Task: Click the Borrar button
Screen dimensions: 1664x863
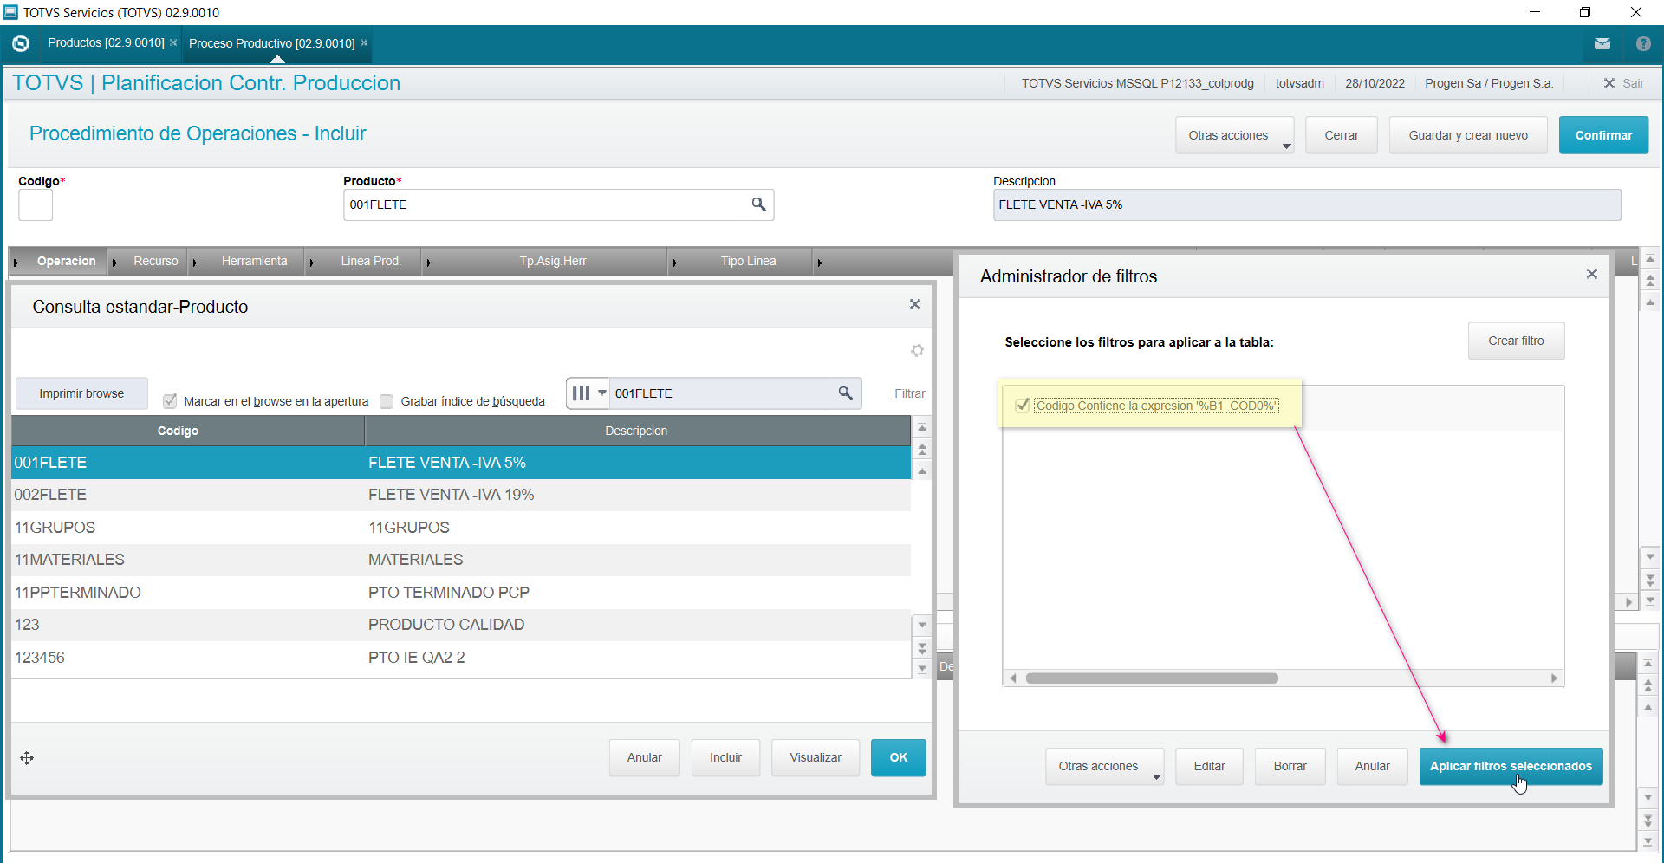Action: pos(1290,766)
